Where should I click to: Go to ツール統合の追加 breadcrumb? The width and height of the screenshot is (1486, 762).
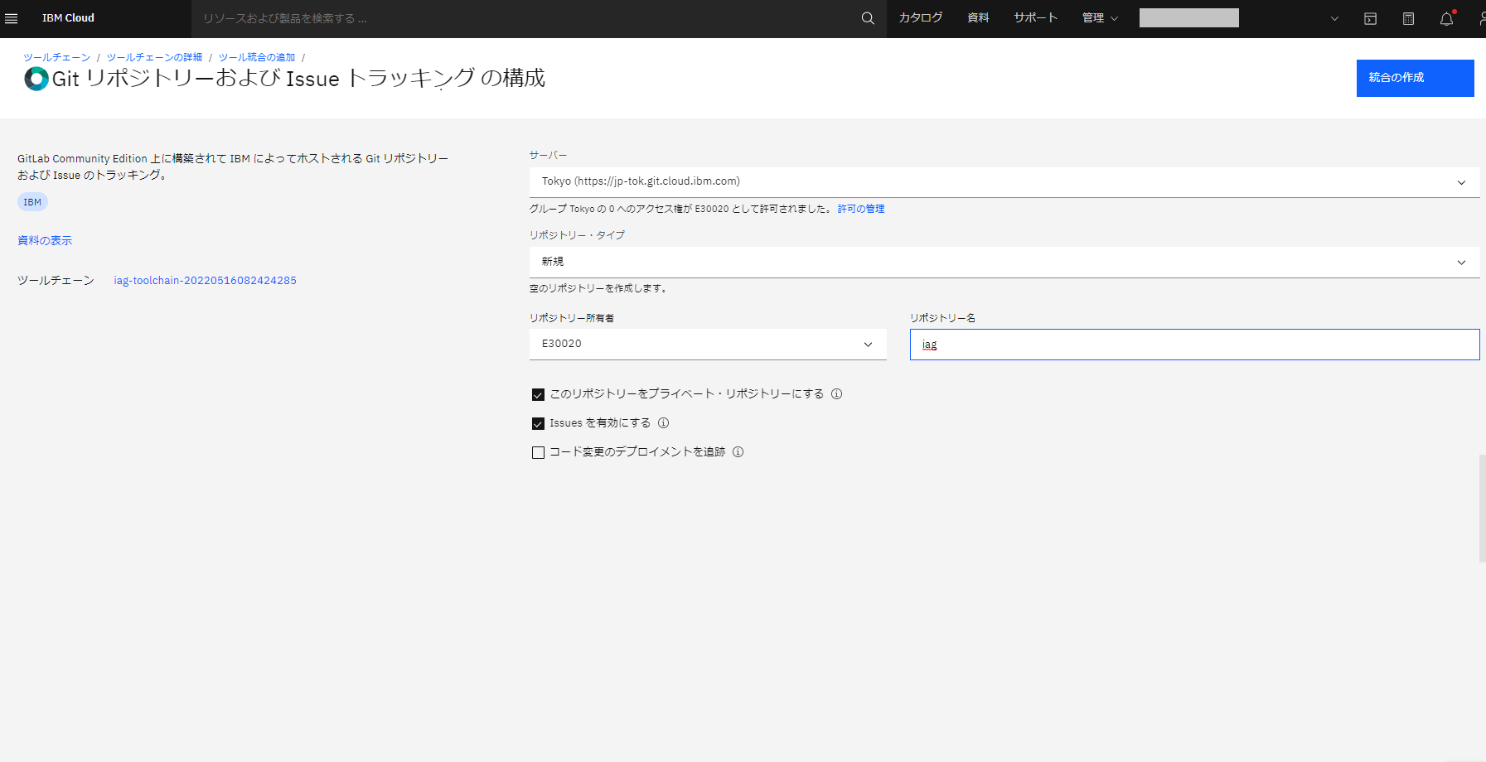257,57
